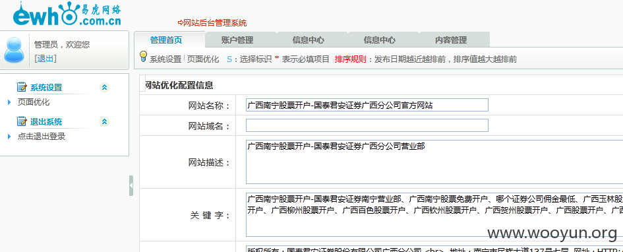
Task: Click the 关键字 field label
Action: tap(210, 215)
